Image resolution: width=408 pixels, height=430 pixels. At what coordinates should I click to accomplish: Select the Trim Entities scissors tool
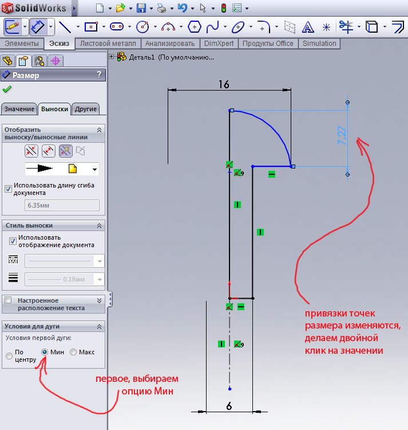coord(345,26)
